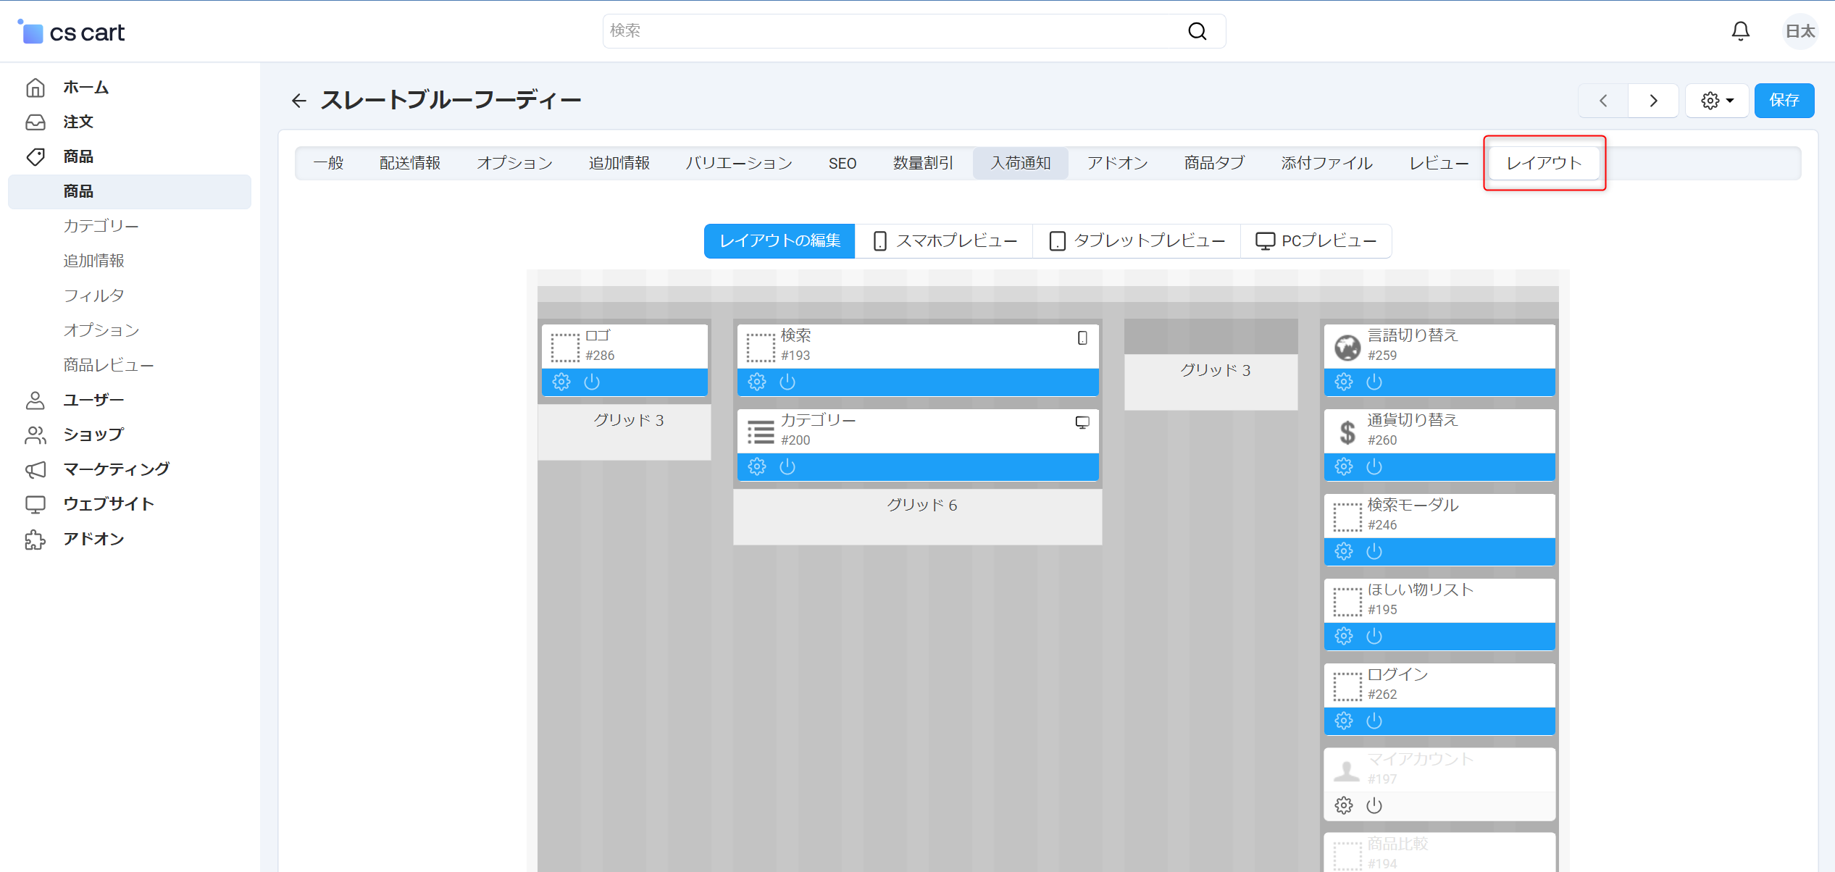The height and width of the screenshot is (872, 1835).
Task: Open settings gear of ロゴ block
Action: tap(561, 382)
